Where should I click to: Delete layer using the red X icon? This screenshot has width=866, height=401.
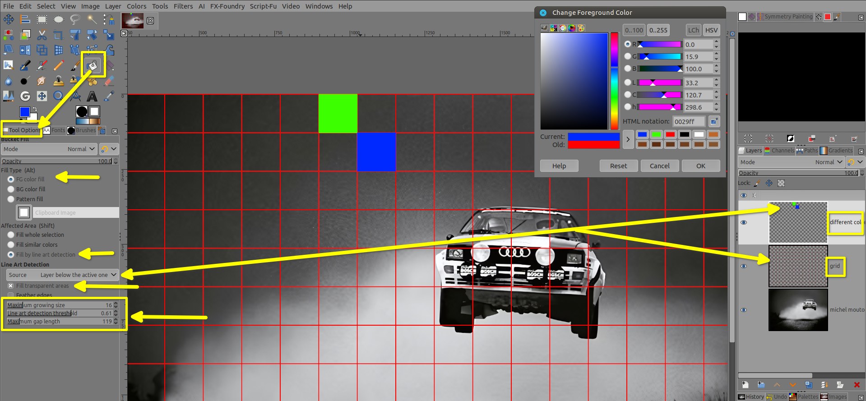(x=857, y=385)
